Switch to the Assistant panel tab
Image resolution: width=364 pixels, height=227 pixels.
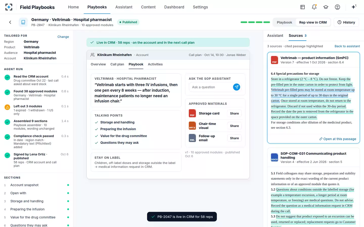tap(275, 36)
